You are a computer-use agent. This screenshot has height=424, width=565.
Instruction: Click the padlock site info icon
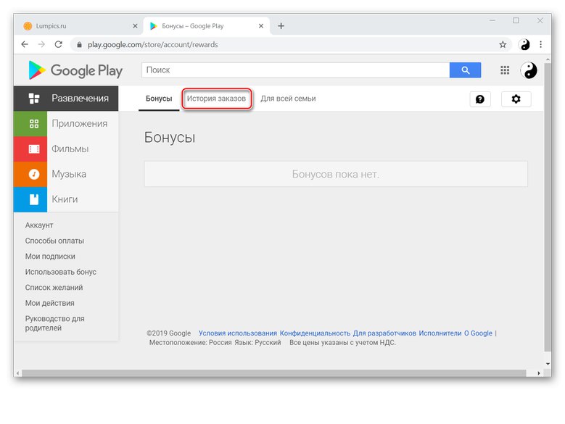coord(79,45)
